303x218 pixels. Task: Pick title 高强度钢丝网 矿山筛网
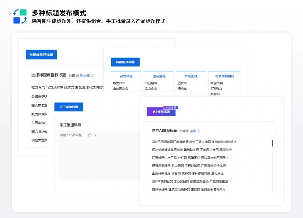click(x=189, y=166)
